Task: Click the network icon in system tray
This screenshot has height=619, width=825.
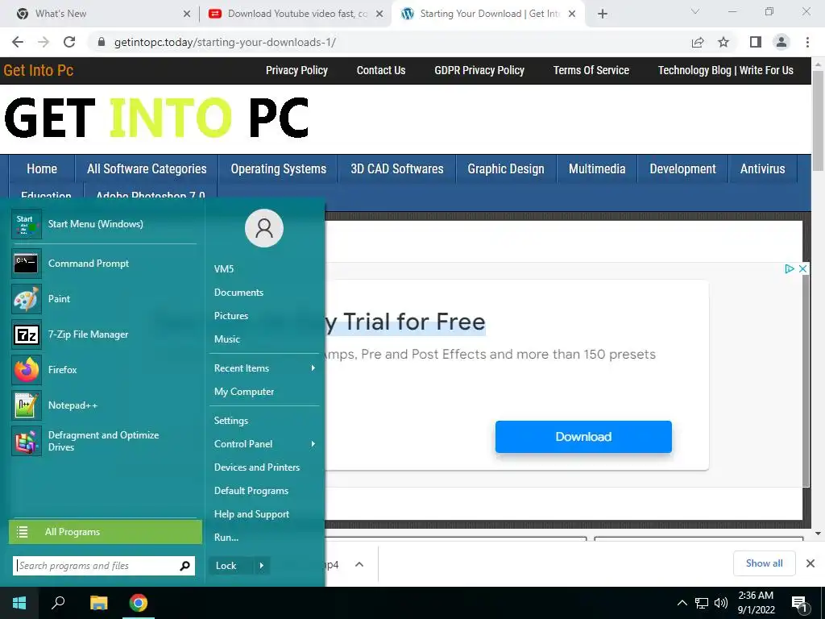Action: tap(702, 603)
